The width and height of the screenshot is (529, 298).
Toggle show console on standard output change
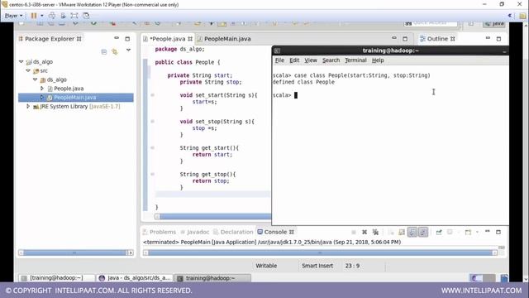pyautogui.click(x=412, y=232)
